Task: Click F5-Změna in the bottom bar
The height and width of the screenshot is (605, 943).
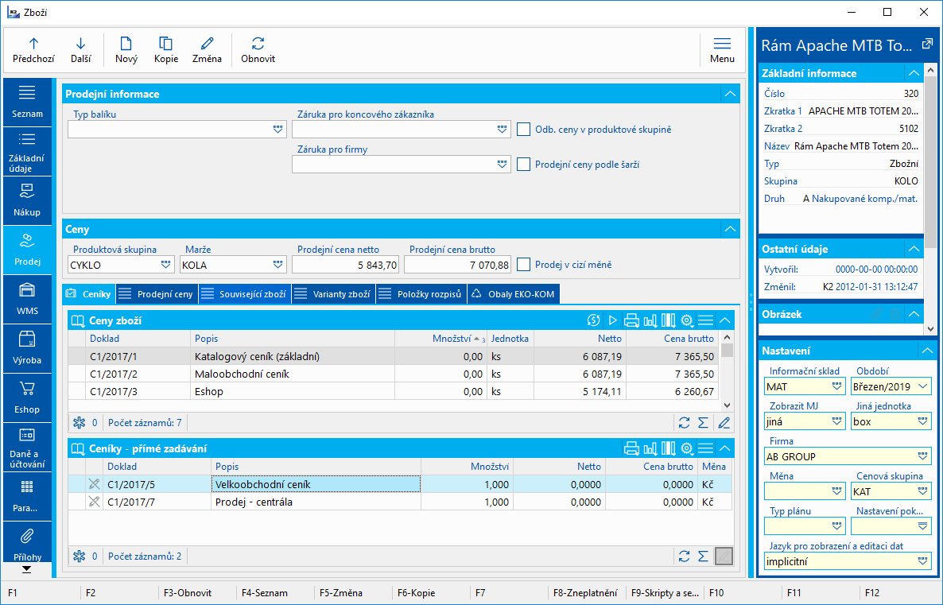Action: 340,592
